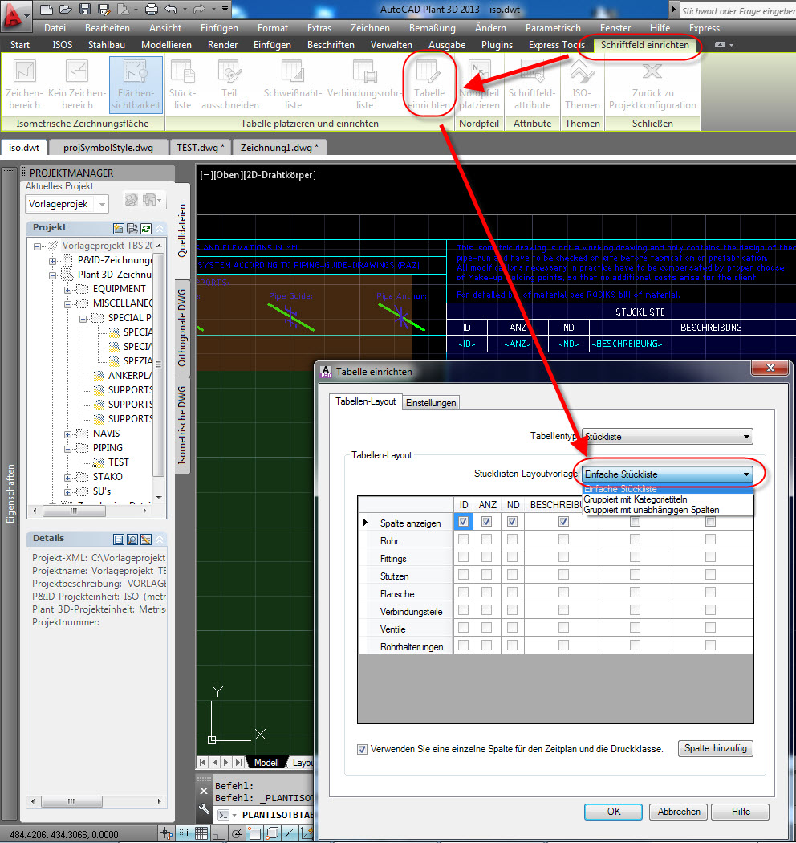Expand the NAVIS folder node
The height and width of the screenshot is (843, 796).
click(x=67, y=434)
